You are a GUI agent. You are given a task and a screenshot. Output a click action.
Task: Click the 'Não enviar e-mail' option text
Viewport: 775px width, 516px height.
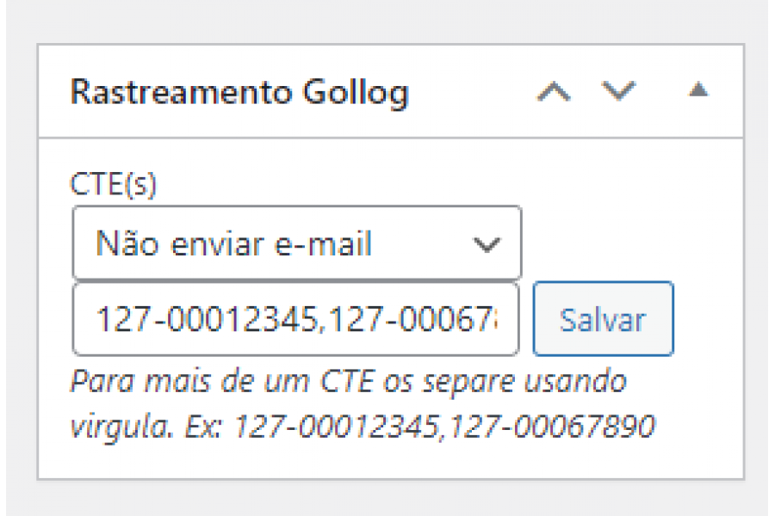[x=233, y=244]
